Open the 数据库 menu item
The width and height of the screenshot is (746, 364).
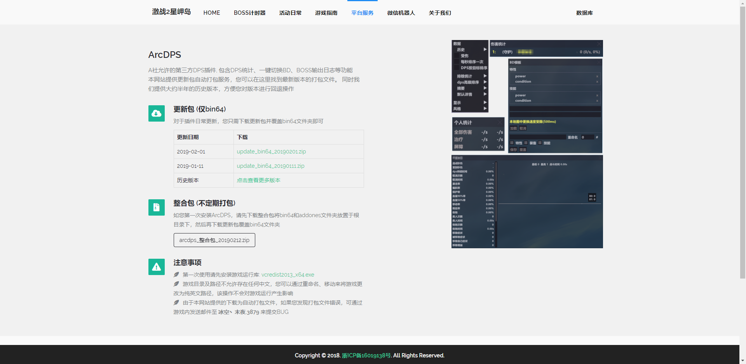(584, 13)
